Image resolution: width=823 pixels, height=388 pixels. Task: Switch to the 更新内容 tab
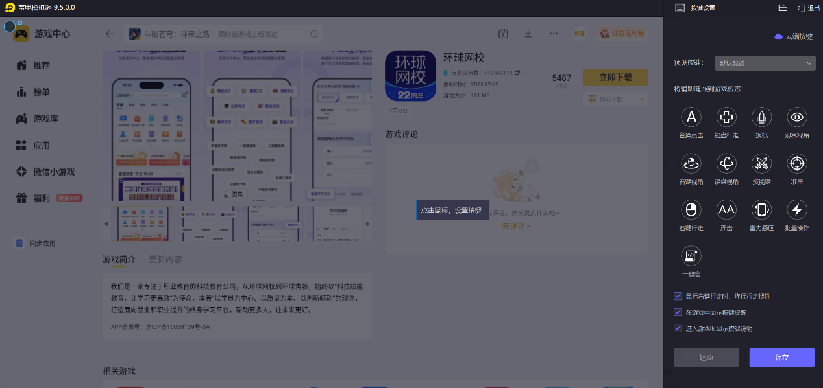tap(166, 259)
